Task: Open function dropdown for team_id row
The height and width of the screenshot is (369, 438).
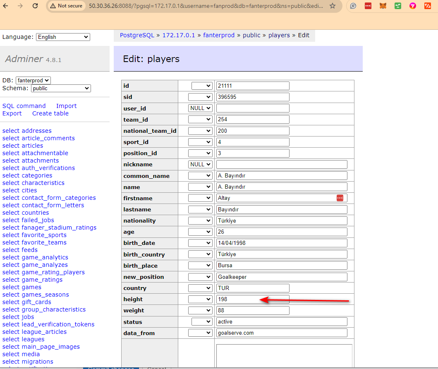Action: tap(200, 119)
